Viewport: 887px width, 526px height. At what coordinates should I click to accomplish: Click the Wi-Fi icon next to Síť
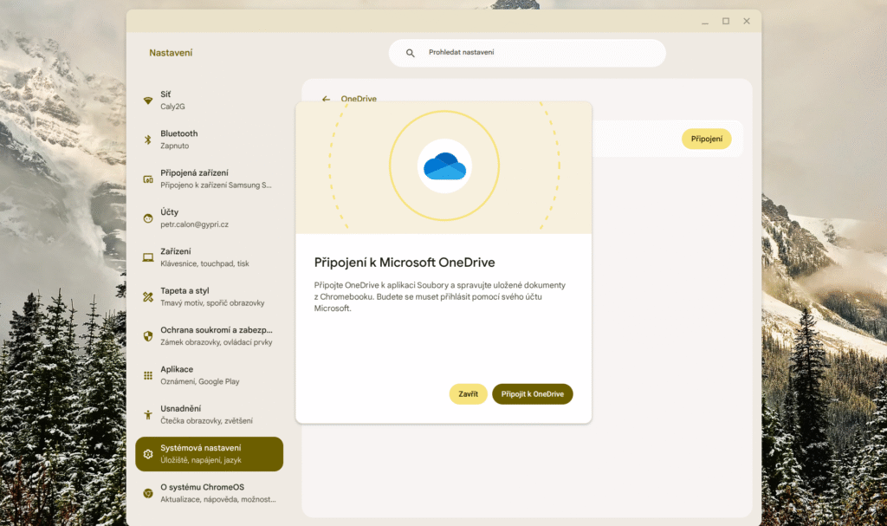coord(148,101)
